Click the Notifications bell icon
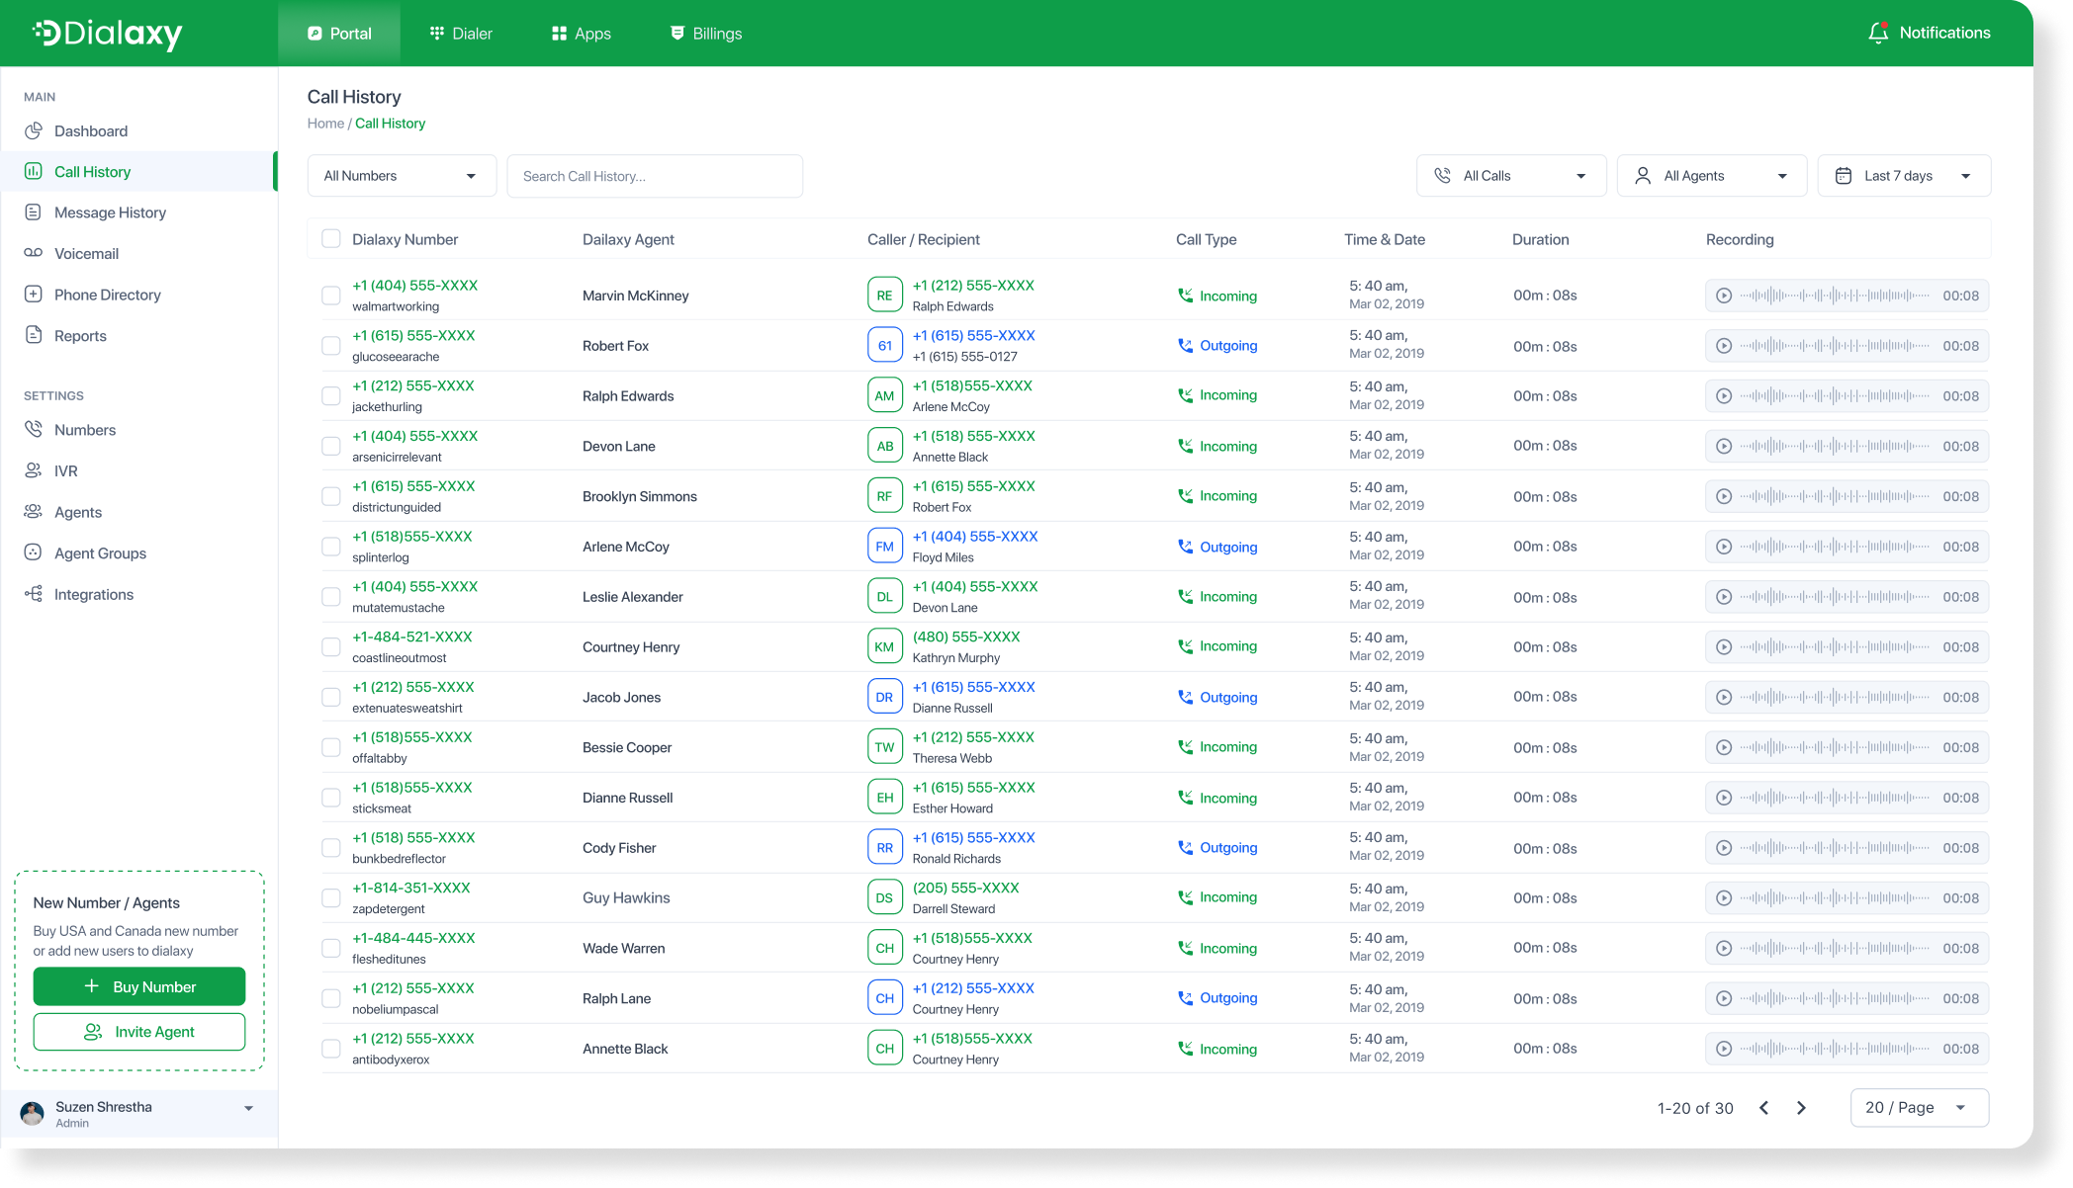Screen dimensions: 2073x1188 1927,32
